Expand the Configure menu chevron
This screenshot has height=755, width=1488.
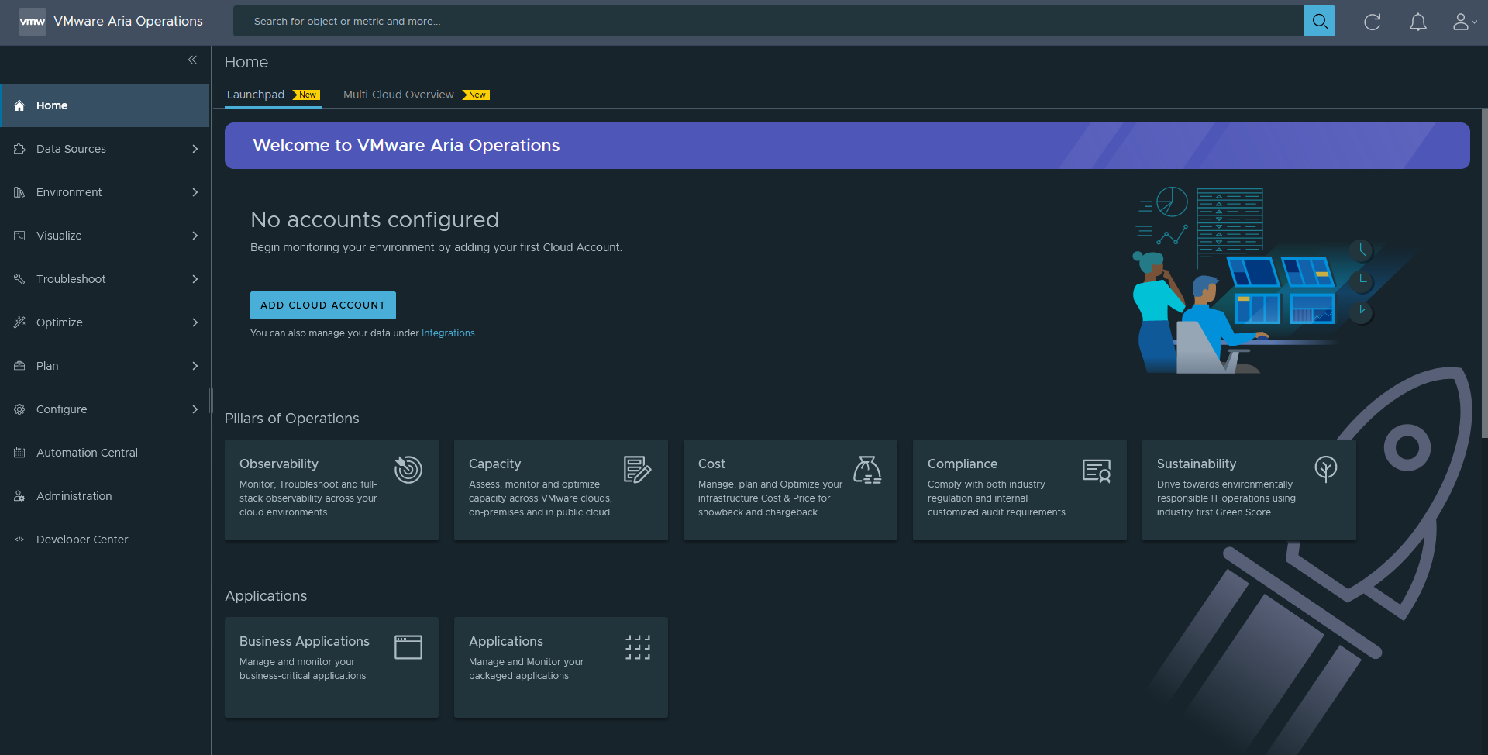[195, 409]
